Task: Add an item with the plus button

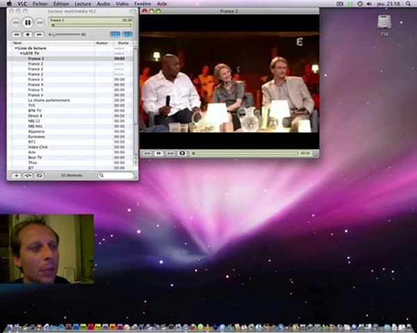Action: [17, 176]
